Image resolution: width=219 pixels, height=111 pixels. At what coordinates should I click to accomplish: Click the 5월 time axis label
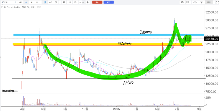(157, 109)
